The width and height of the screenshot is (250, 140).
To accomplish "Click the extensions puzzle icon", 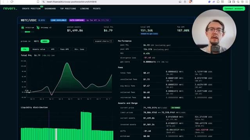I will pos(218,2).
